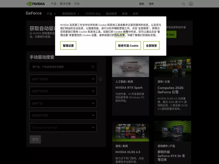The image size is (219, 164).
Task: Open the NVIDIA DLSS 4.5 article thumbnail
Action: [131, 131]
